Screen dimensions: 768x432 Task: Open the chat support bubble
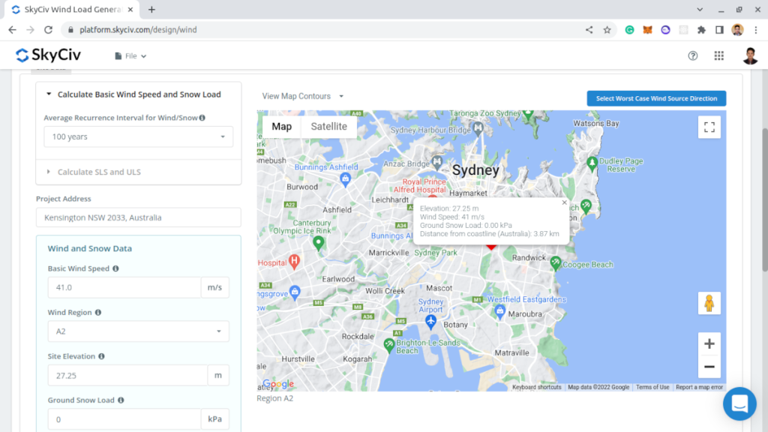(x=739, y=403)
